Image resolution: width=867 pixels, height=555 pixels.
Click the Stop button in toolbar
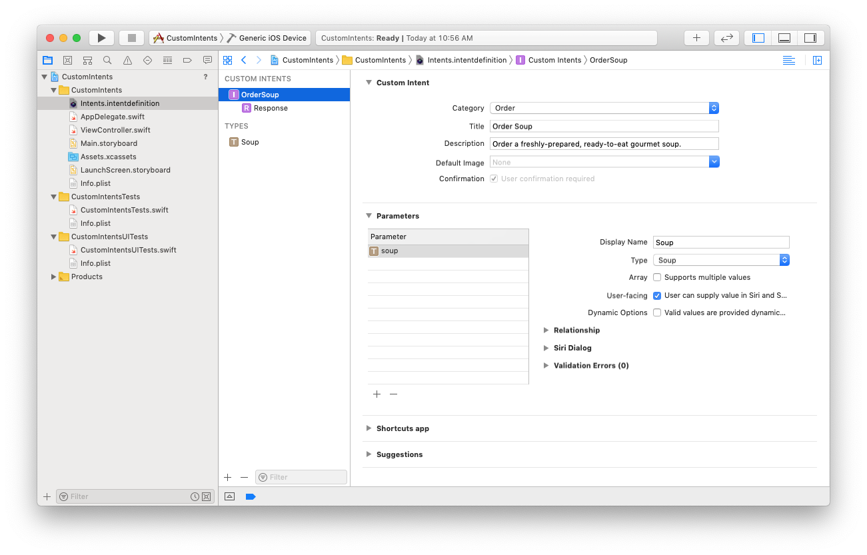pos(131,38)
